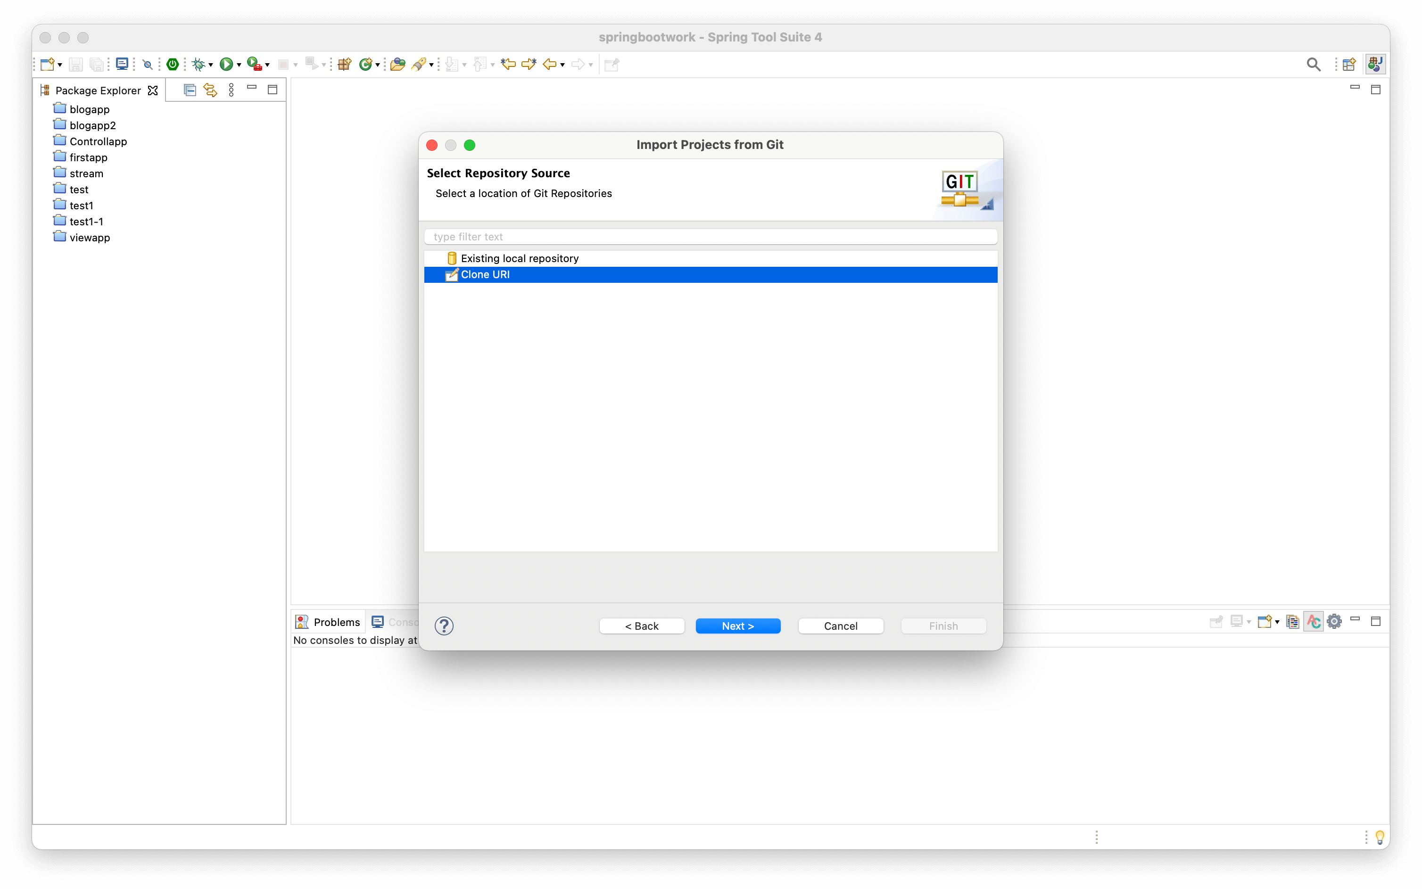Image resolution: width=1422 pixels, height=889 pixels.
Task: Select the firstapp project
Action: (88, 157)
